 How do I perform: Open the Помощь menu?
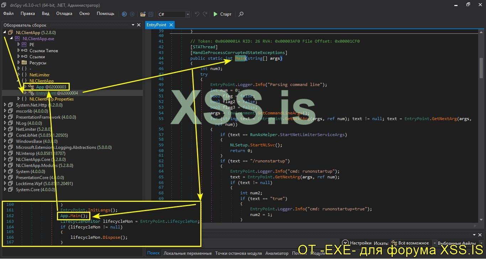(x=106, y=14)
